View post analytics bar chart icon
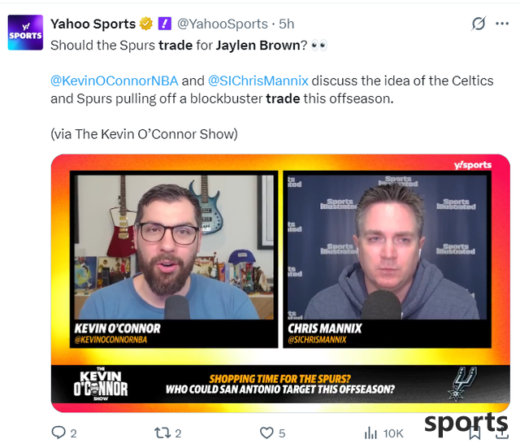 coord(370,433)
